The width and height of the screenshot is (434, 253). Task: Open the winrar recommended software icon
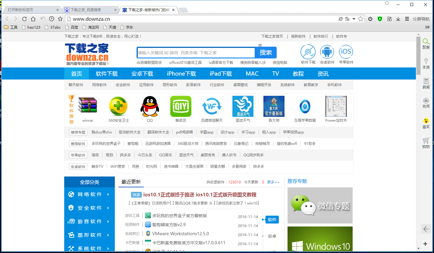pyautogui.click(x=88, y=107)
